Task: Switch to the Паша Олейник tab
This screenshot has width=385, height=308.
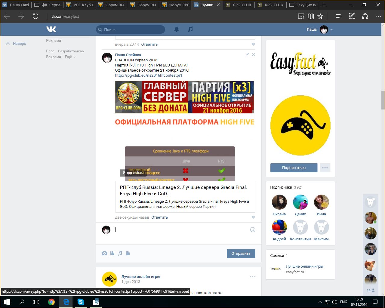Action: (x=16, y=5)
